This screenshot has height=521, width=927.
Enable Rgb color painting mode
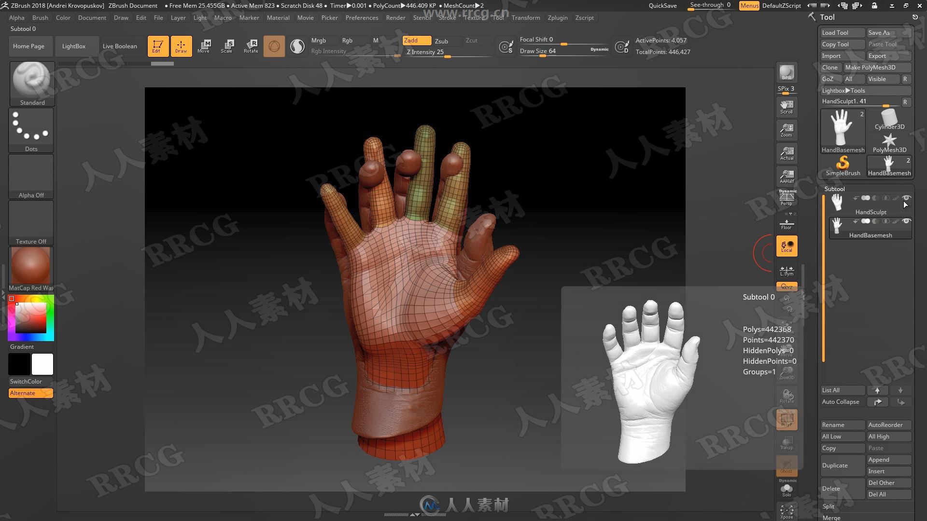[x=347, y=40]
